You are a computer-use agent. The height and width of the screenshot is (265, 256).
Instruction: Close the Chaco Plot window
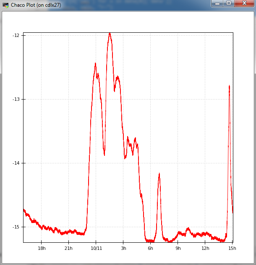pos(244,3)
